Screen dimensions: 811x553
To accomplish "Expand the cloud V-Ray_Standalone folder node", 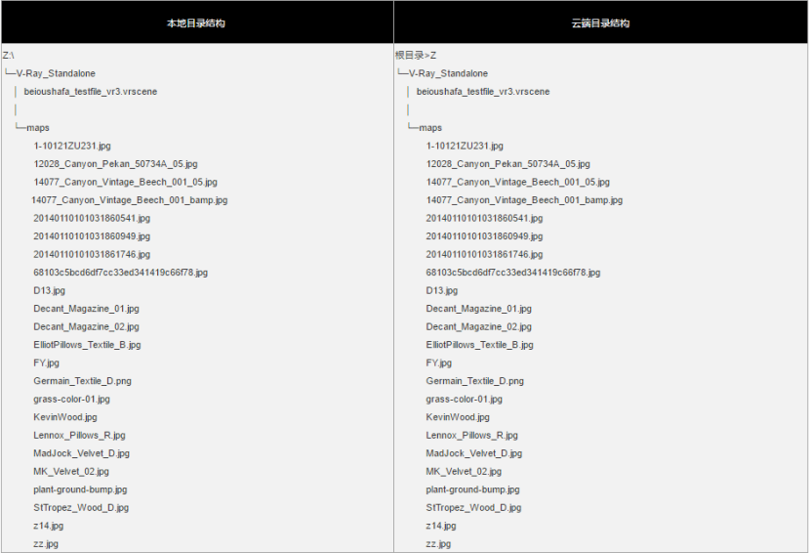I will point(448,73).
